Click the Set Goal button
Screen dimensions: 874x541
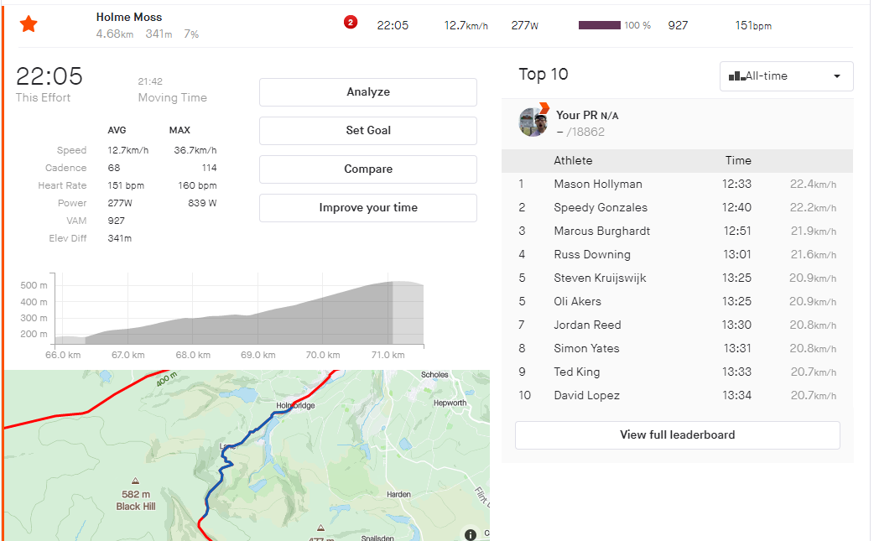coord(368,130)
